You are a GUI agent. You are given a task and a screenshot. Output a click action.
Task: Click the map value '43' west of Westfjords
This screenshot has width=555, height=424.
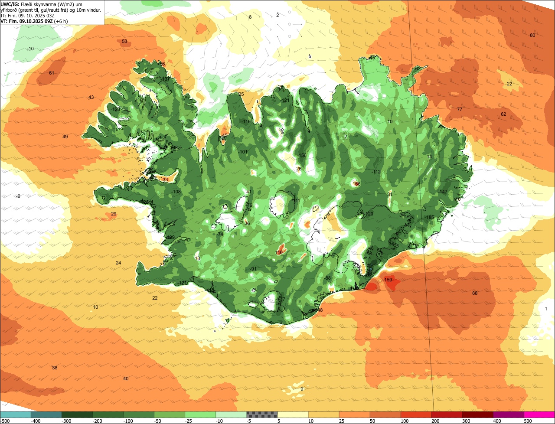click(91, 97)
